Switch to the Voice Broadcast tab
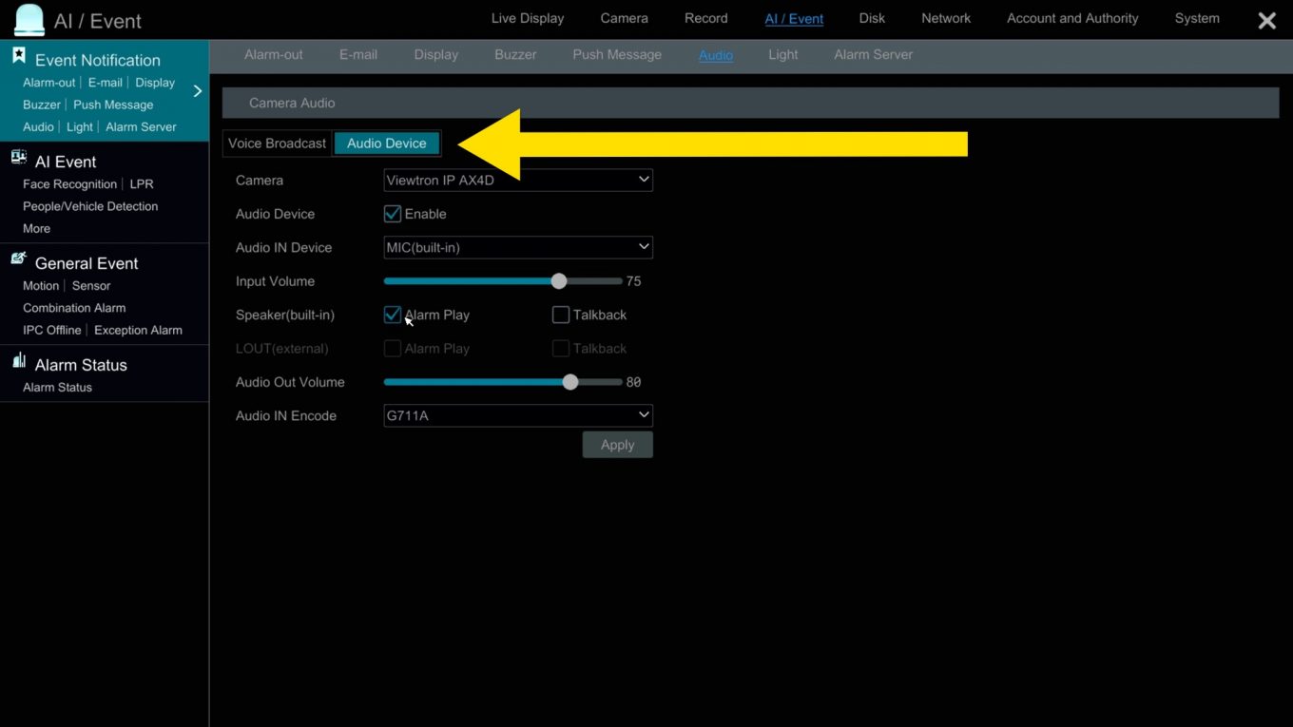Image resolution: width=1293 pixels, height=727 pixels. coord(277,143)
